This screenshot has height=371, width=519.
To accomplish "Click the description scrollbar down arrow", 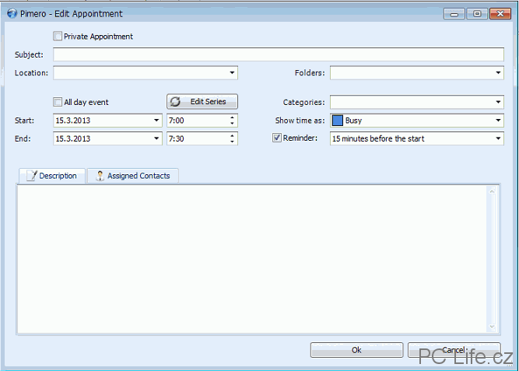I will [493, 327].
